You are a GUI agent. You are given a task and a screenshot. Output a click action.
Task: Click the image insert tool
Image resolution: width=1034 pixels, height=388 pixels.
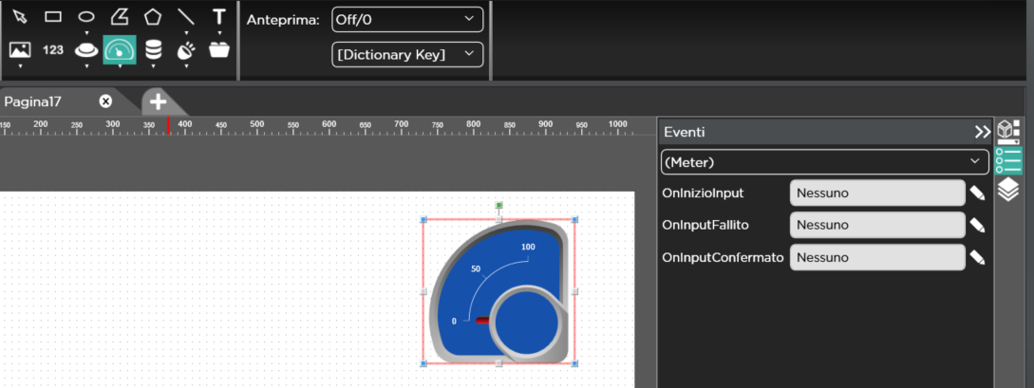20,49
